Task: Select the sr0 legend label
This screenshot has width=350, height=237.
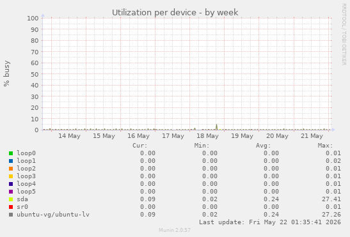Action: (x=22, y=207)
